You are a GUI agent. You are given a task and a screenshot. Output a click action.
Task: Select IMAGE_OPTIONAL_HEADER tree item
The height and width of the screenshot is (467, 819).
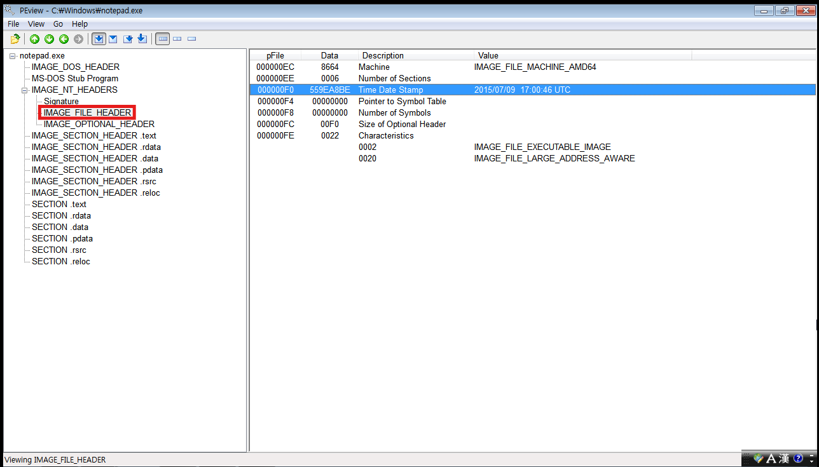click(99, 124)
